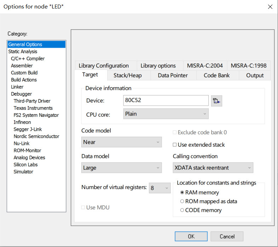
Task: Confirm with the OK button
Action: 191,236
